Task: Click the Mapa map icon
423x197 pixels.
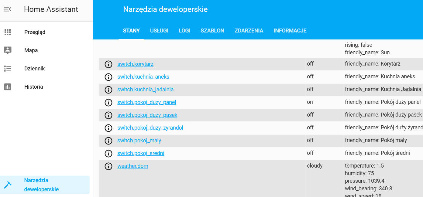Action: [8, 50]
